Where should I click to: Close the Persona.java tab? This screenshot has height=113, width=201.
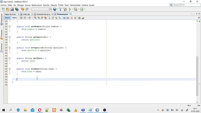[70, 14]
